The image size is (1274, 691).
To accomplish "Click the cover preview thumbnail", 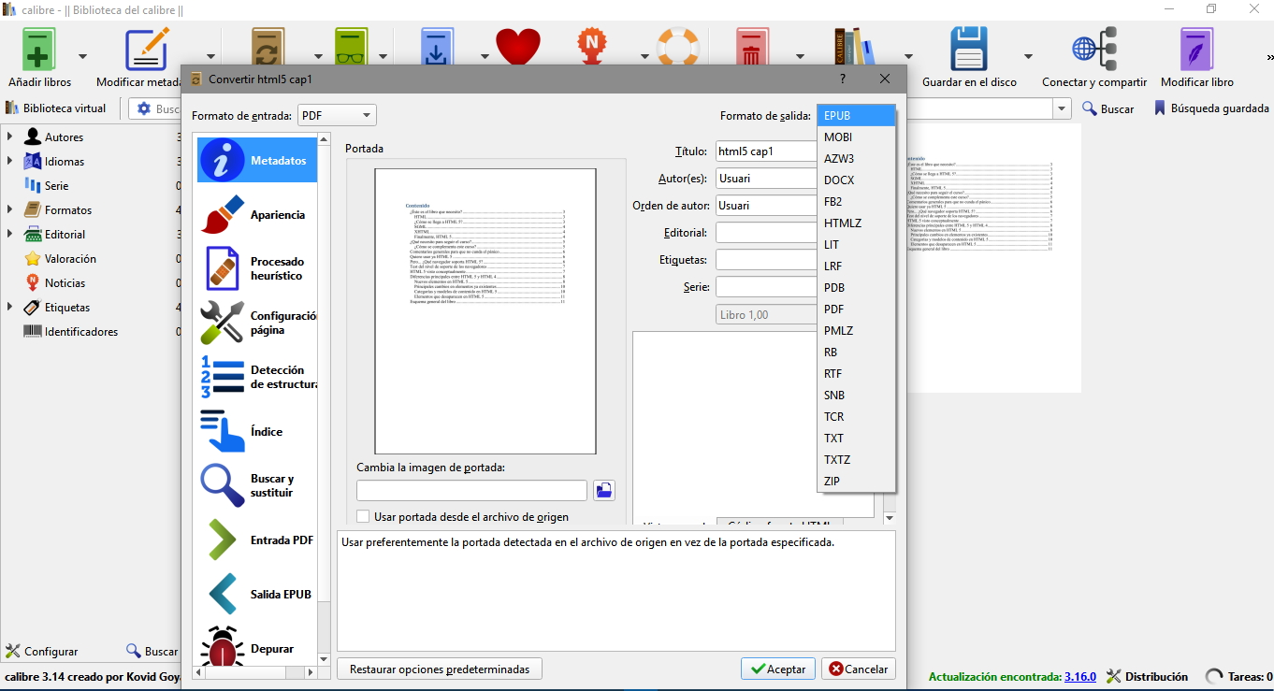I will coord(485,311).
